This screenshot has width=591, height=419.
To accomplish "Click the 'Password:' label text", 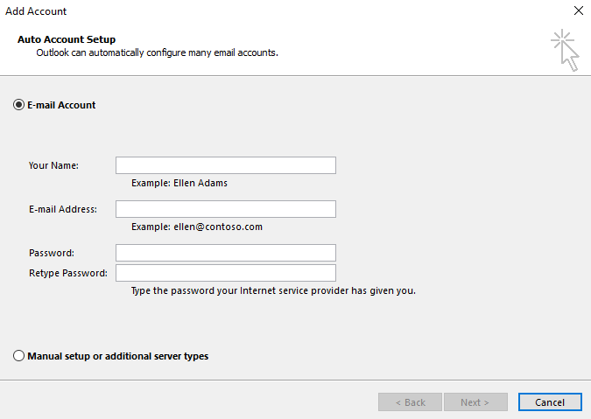I will pos(51,253).
